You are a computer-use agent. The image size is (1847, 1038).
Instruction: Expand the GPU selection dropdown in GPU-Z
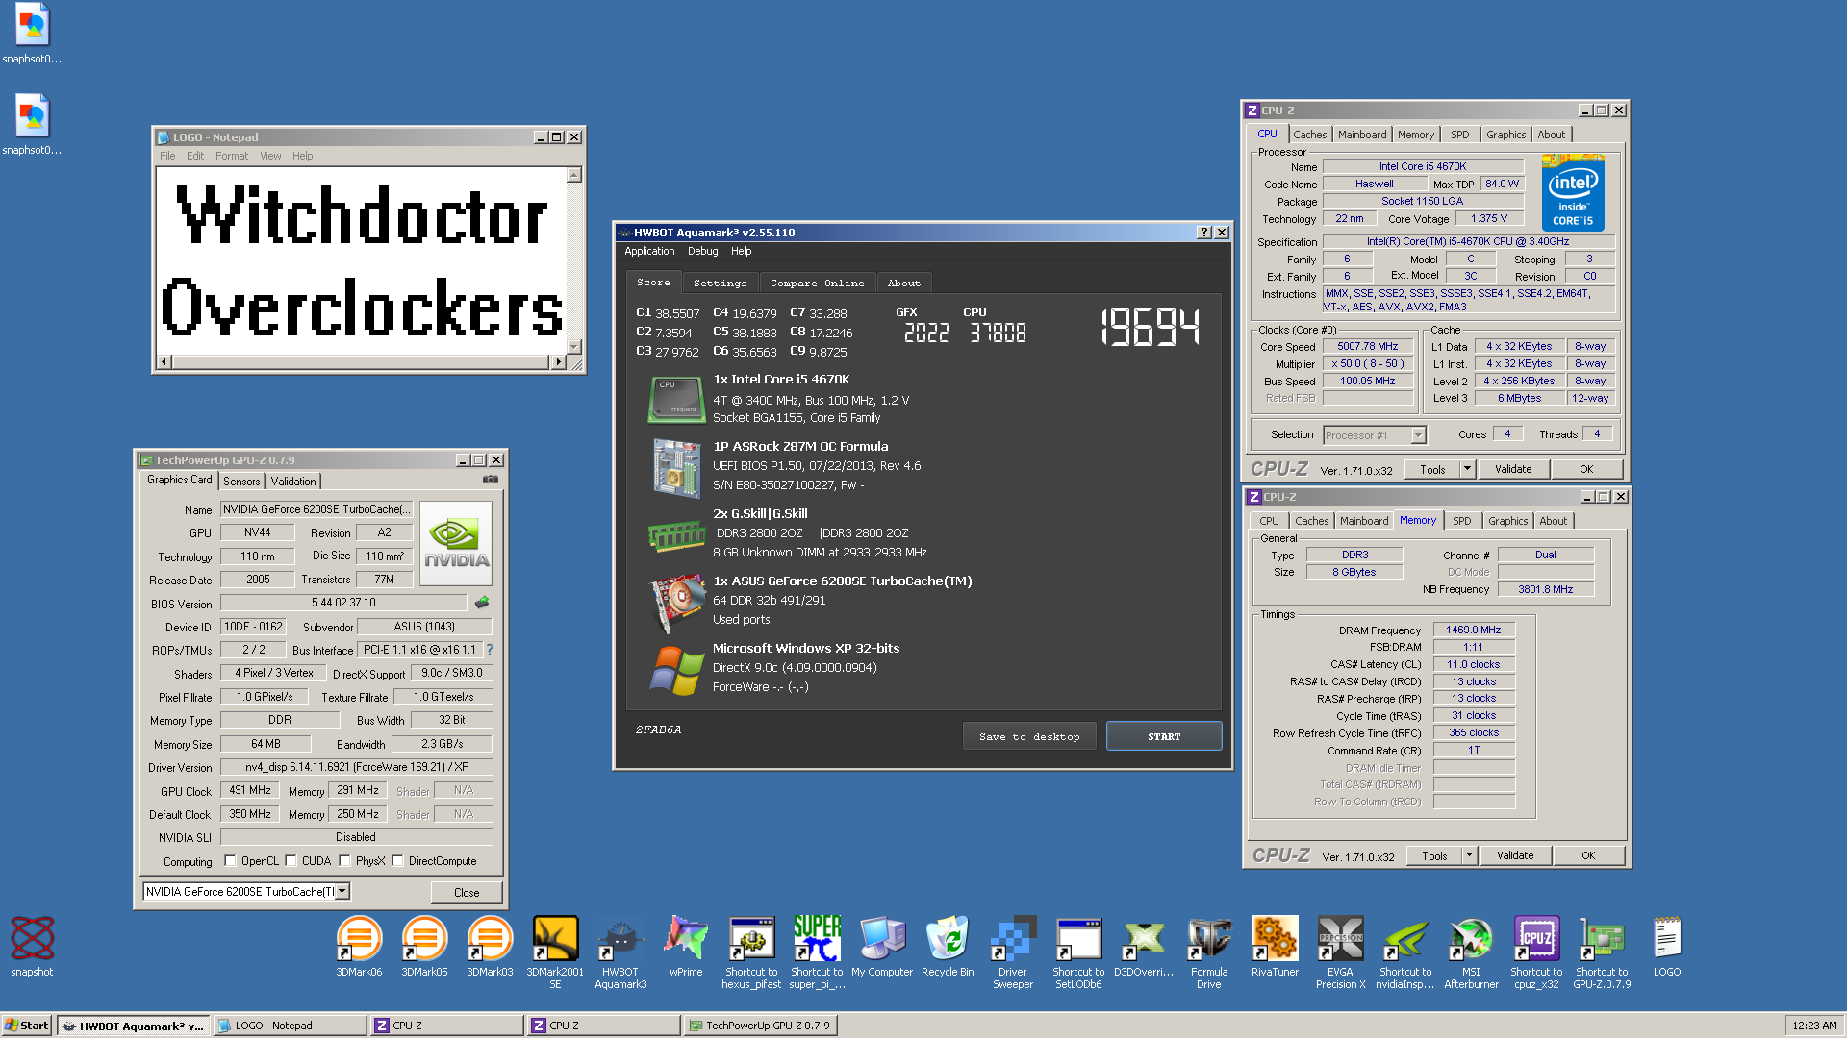[x=342, y=892]
